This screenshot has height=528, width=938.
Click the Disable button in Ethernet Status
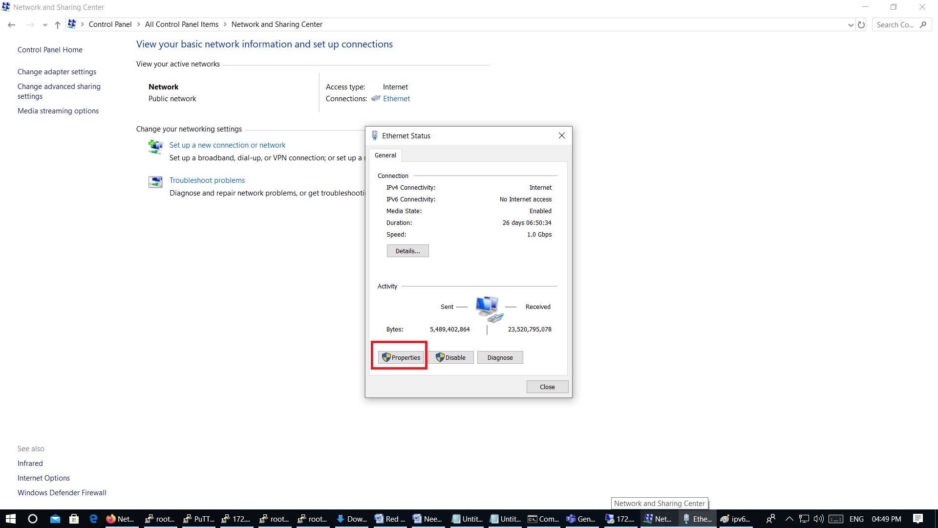[450, 357]
